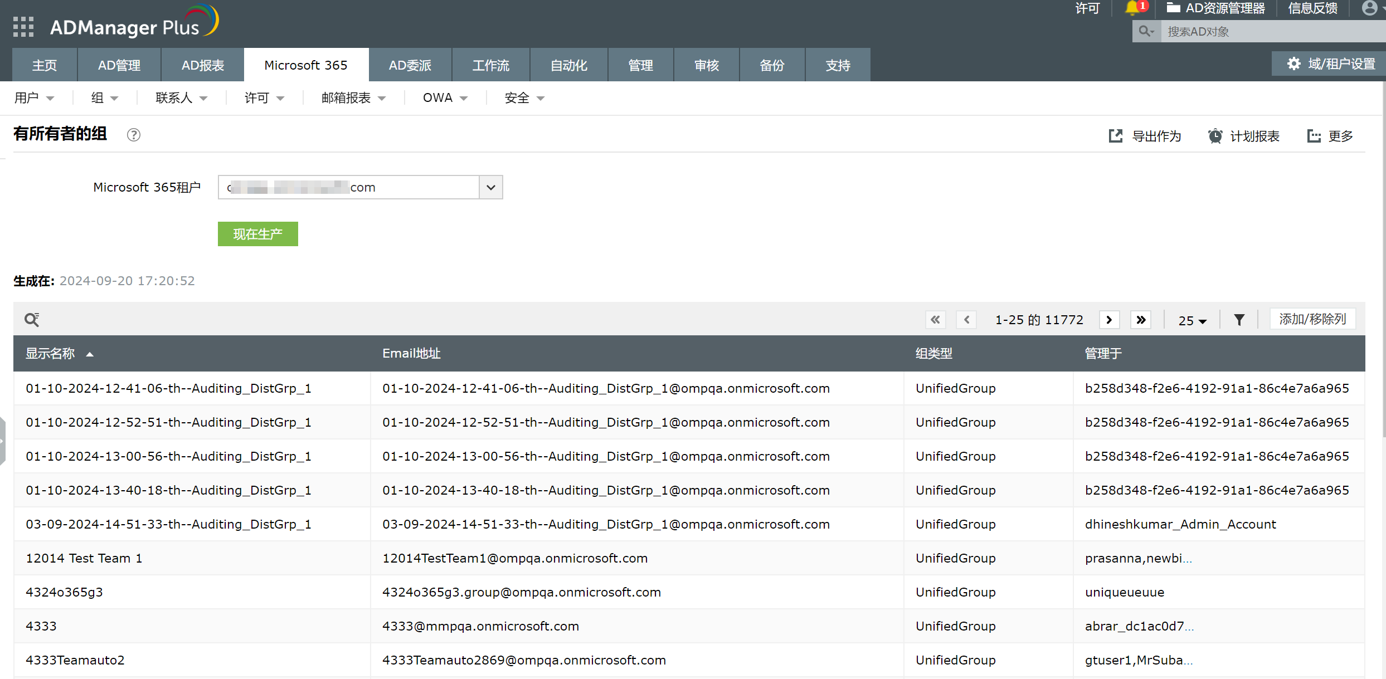The width and height of the screenshot is (1386, 679).
Task: Click the help question mark icon
Action: pos(134,135)
